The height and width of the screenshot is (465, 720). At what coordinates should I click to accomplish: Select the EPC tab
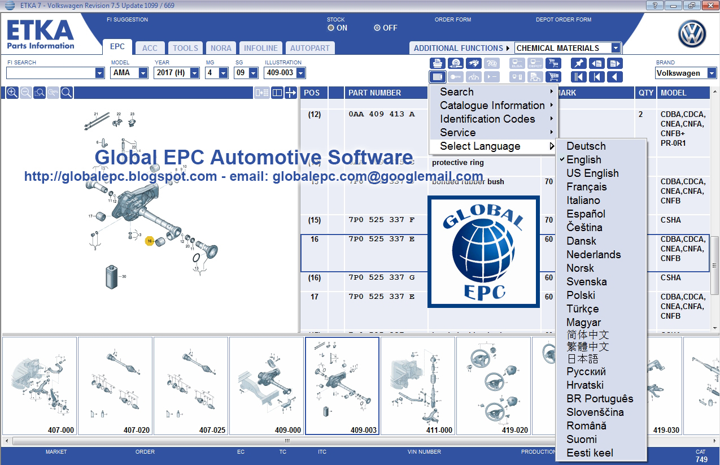[117, 47]
